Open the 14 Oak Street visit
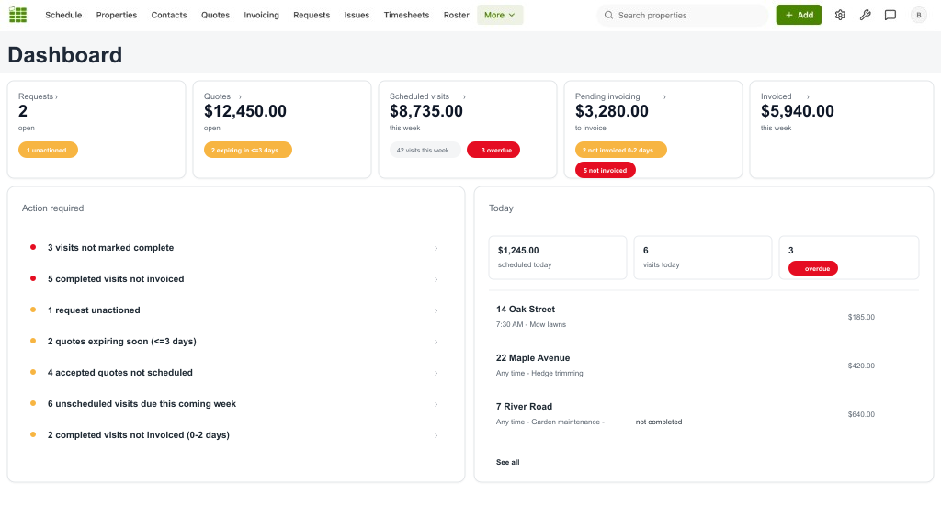 coord(703,317)
